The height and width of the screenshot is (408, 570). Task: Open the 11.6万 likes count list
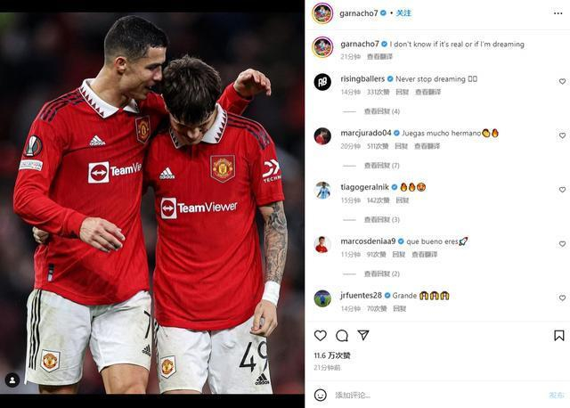click(x=332, y=355)
